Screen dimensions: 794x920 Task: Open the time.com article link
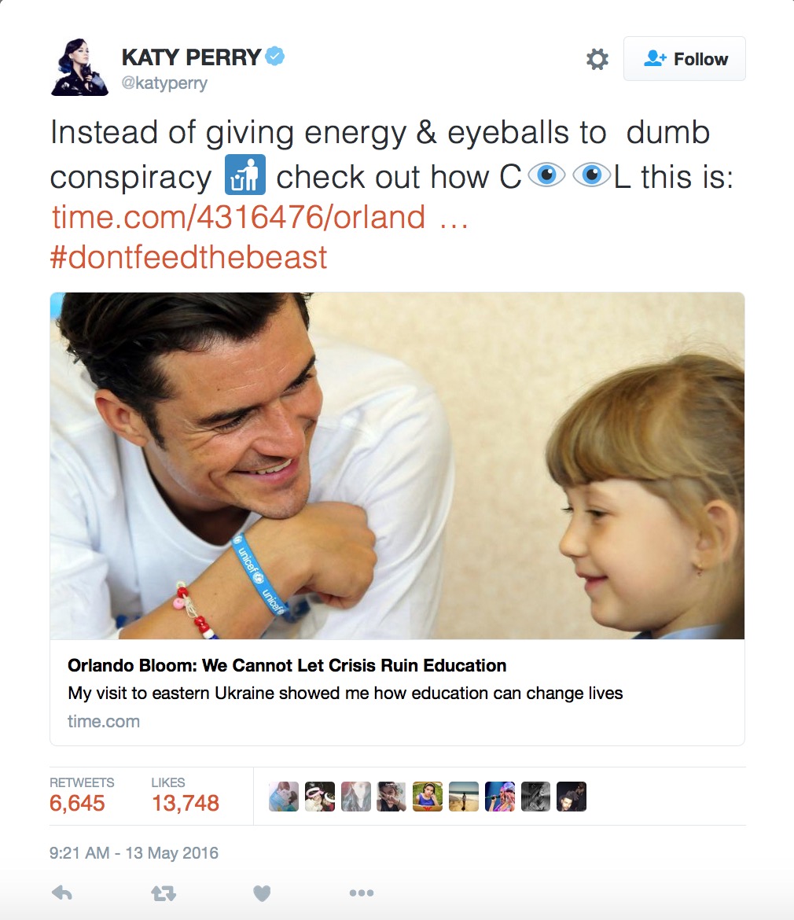(239, 217)
